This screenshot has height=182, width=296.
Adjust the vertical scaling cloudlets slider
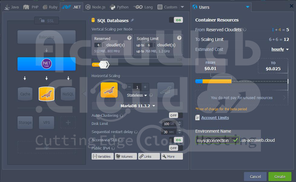coord(103,64)
